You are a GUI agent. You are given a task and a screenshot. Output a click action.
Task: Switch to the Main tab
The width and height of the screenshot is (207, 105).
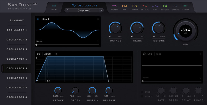click(54, 7)
